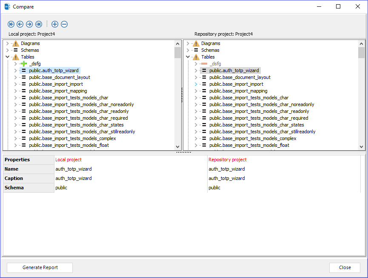Select repository public.auth_totp_wizard table

click(x=234, y=70)
